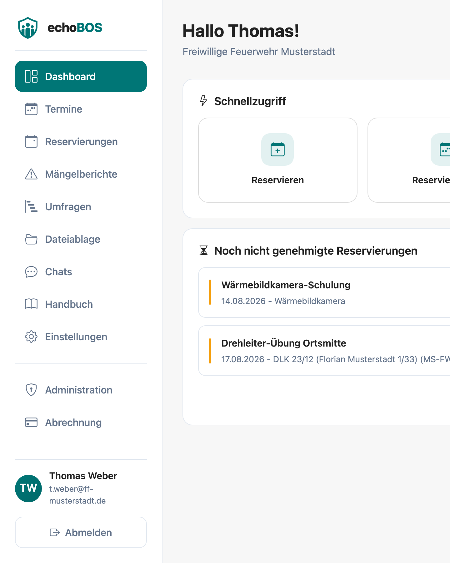The width and height of the screenshot is (450, 563).
Task: Click the Schnellzugriff heading
Action: [250, 101]
